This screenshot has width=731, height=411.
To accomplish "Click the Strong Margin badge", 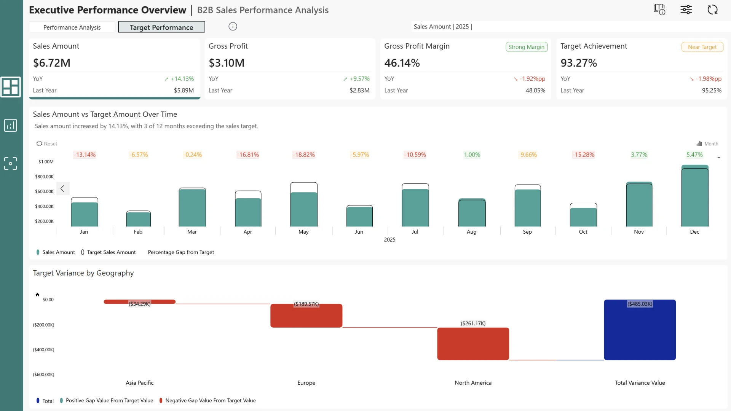I will 527,47.
